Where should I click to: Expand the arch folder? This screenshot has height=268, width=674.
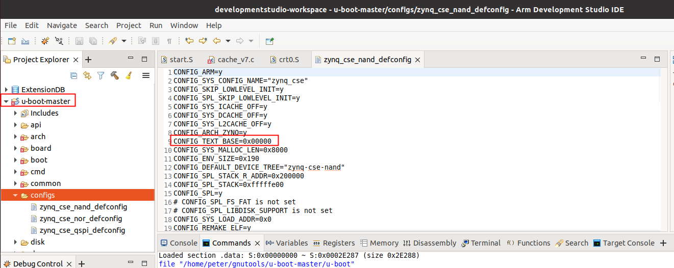coord(16,137)
